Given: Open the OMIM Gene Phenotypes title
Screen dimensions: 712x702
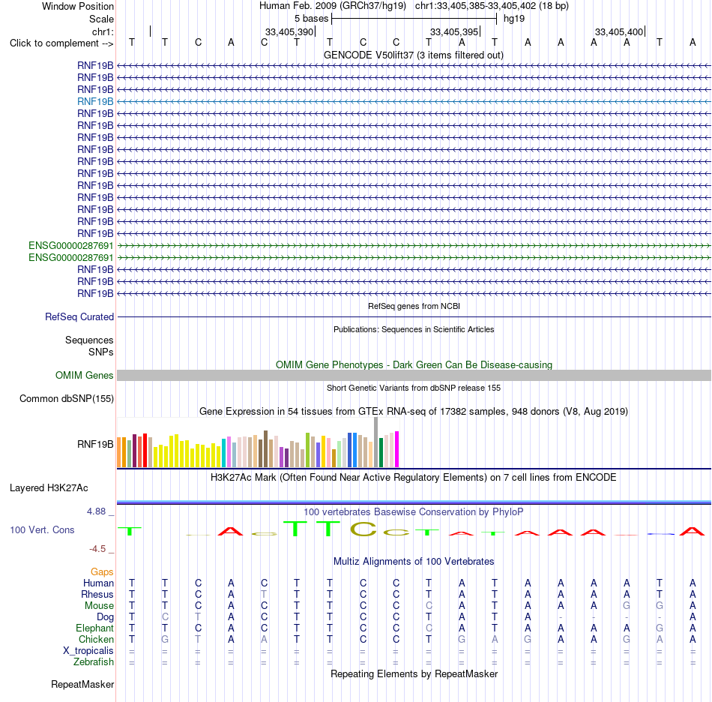Looking at the screenshot, I should (414, 364).
